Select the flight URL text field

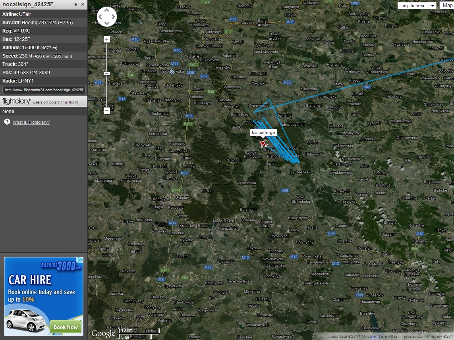(x=44, y=90)
